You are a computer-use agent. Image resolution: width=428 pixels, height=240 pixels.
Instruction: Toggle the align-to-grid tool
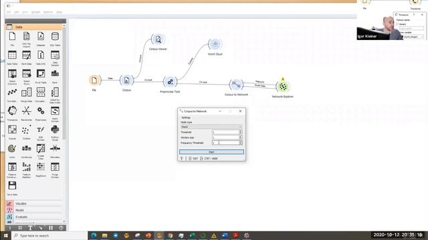(x=20, y=228)
